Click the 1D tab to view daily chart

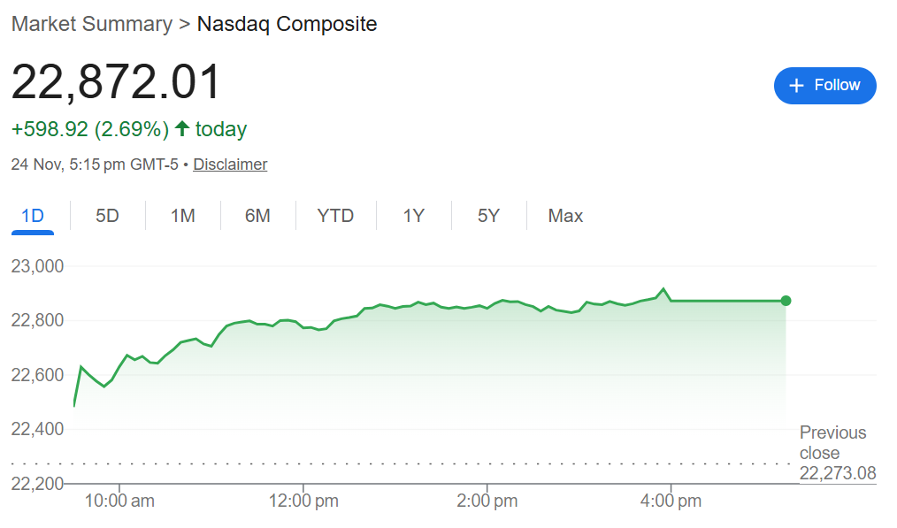tap(33, 215)
